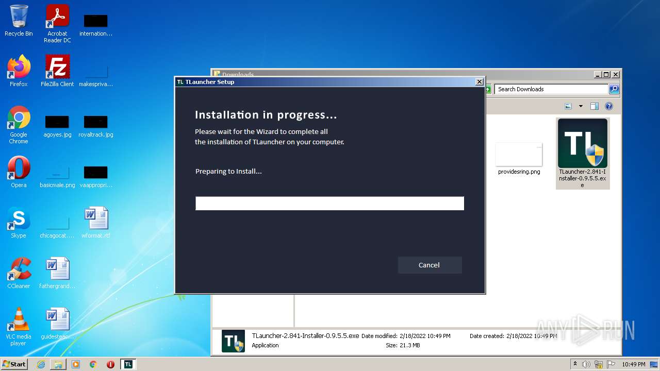Click 'Size: 21.3 MB' in details pane
660x371 pixels.
click(x=403, y=345)
